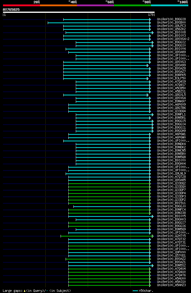
Task: Click the alignment bar for Q8GXL5
Action: pyautogui.click(x=106, y=95)
